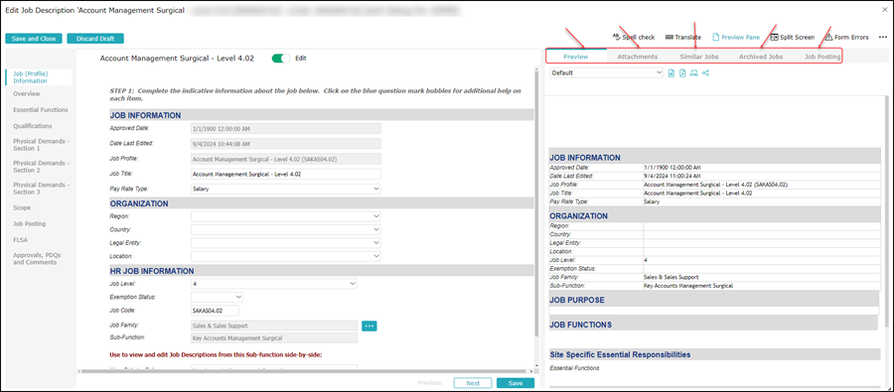
Task: Click the form's horizontal scrollbar
Action: coord(305,371)
